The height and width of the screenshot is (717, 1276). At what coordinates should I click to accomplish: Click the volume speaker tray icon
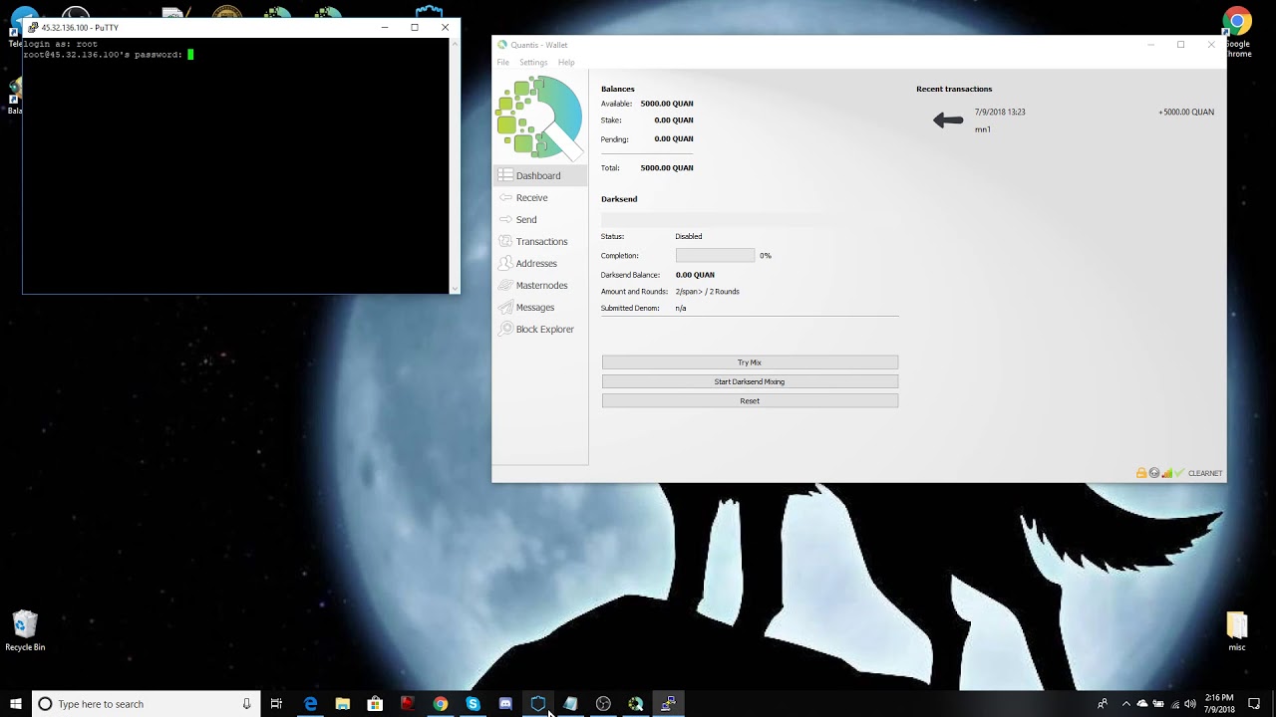coord(1190,704)
